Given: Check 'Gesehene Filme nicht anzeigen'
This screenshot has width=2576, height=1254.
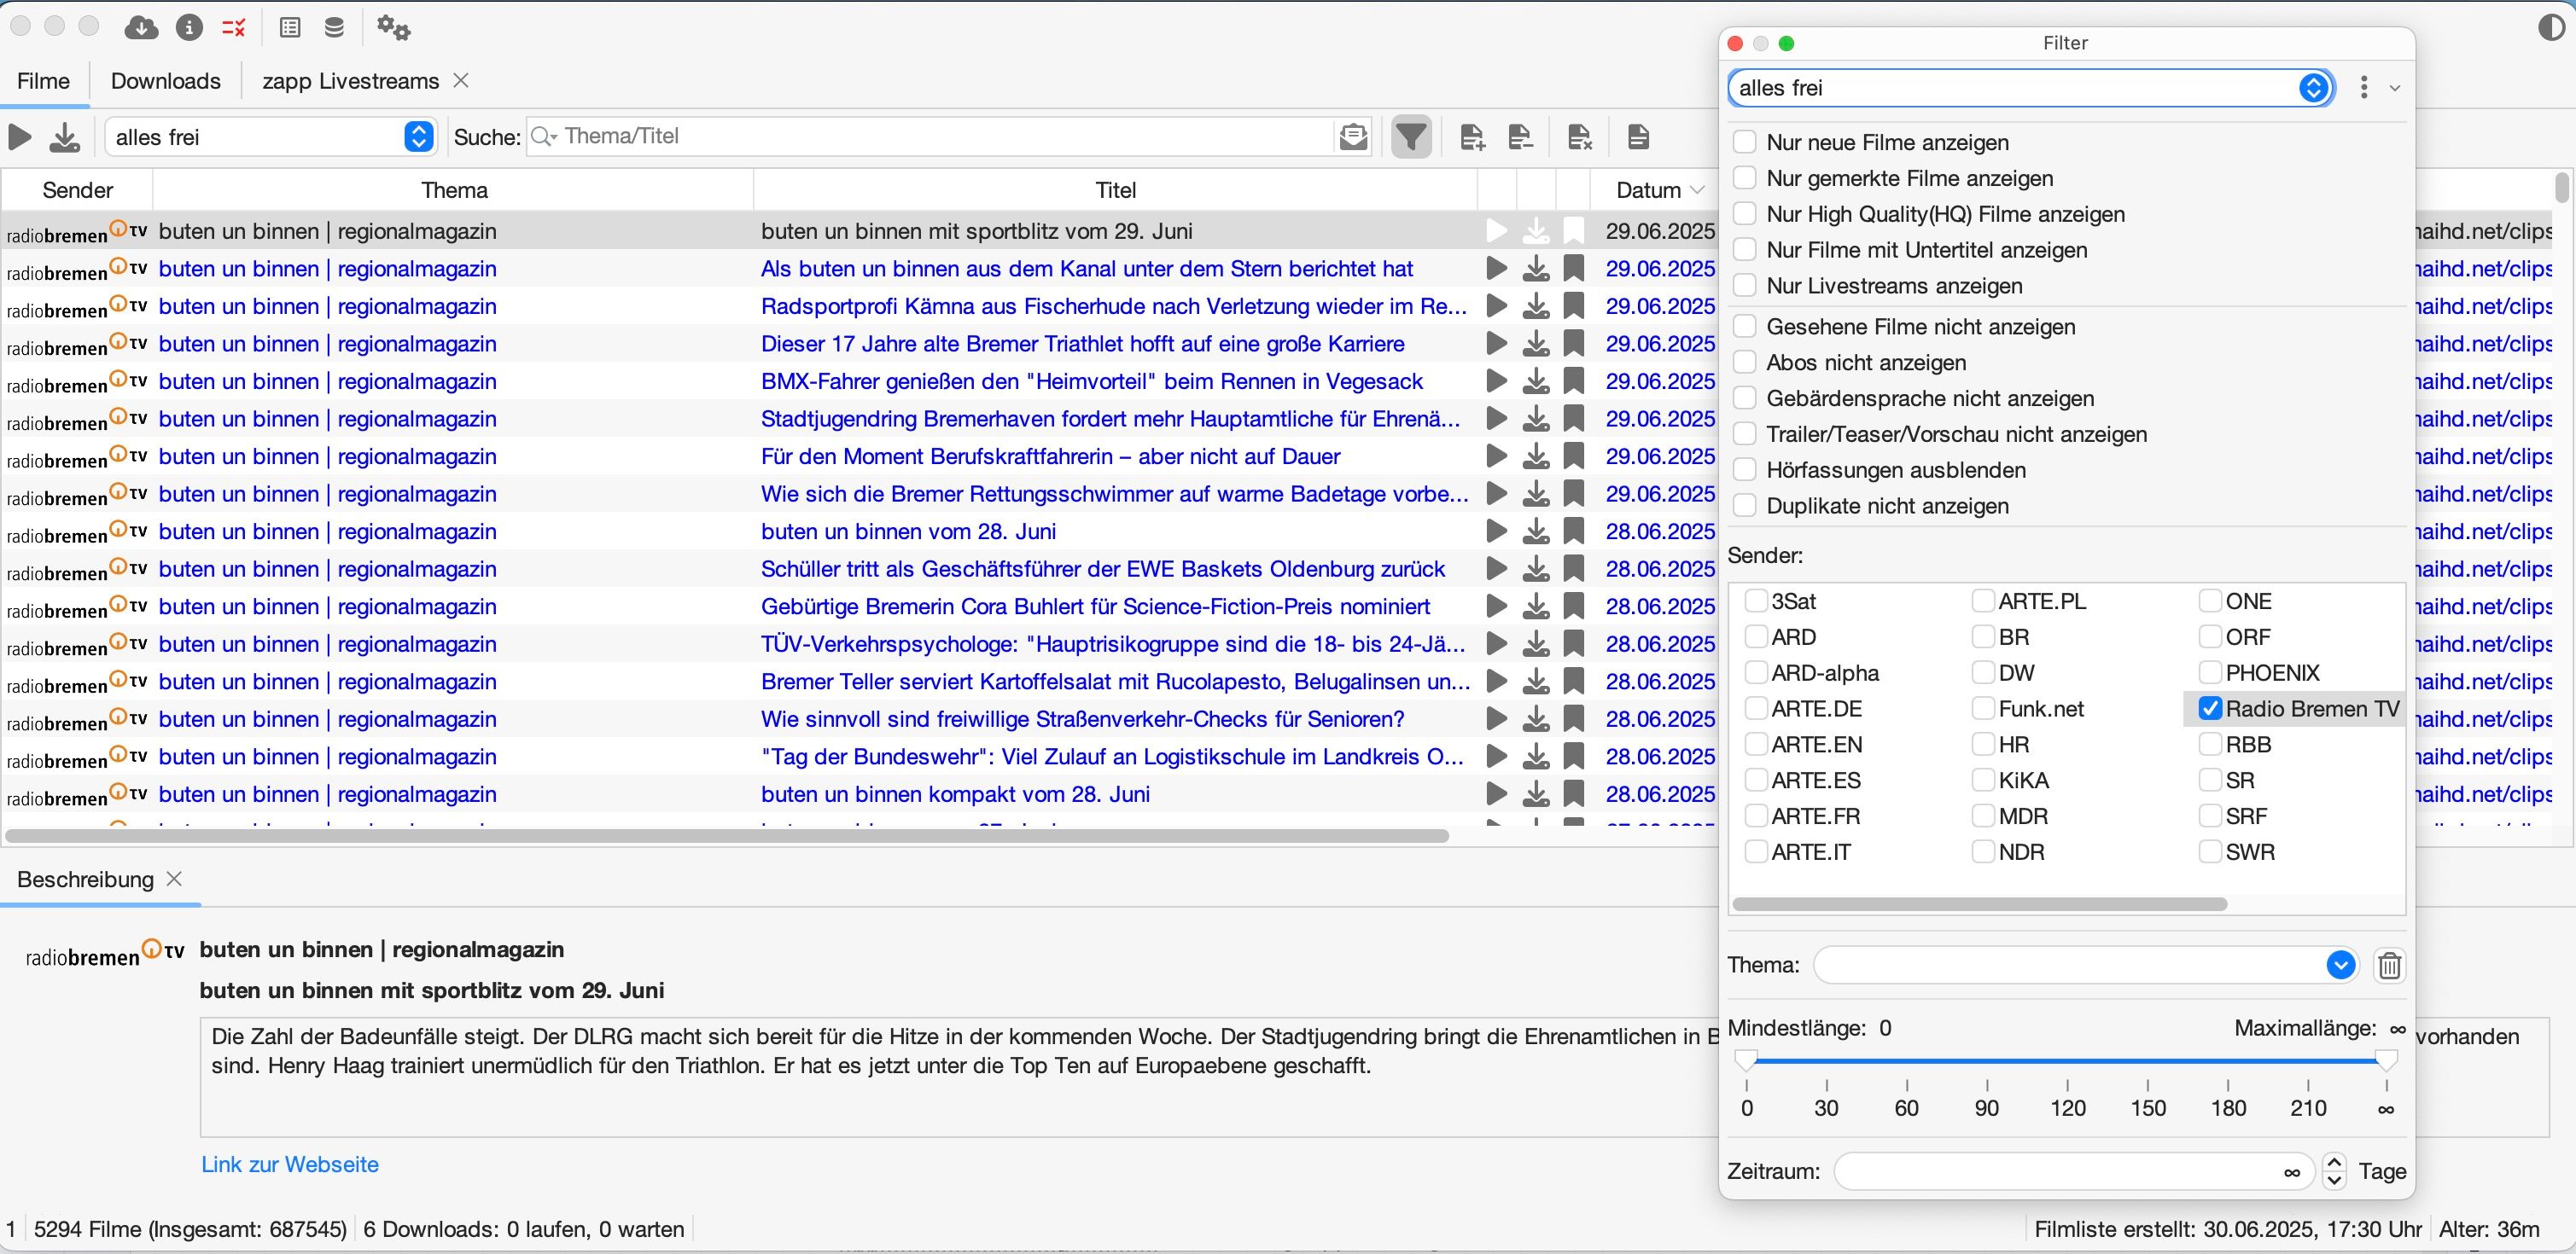Looking at the screenshot, I should [1744, 327].
